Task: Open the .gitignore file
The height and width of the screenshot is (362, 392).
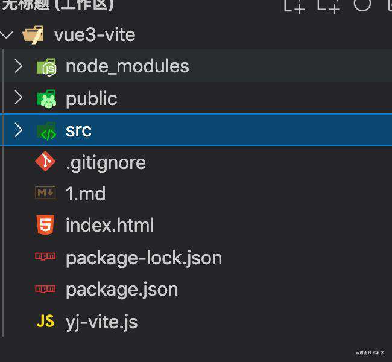Action: coord(106,164)
